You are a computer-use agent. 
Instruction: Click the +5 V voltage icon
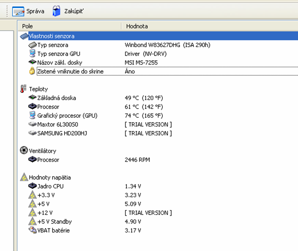(32, 204)
